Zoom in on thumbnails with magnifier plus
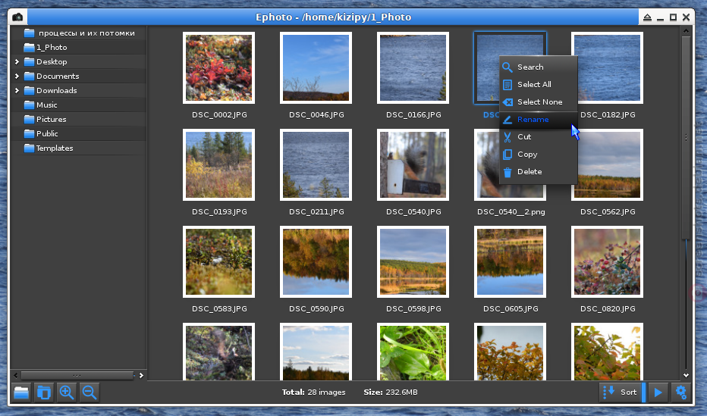The image size is (707, 416). (x=67, y=393)
